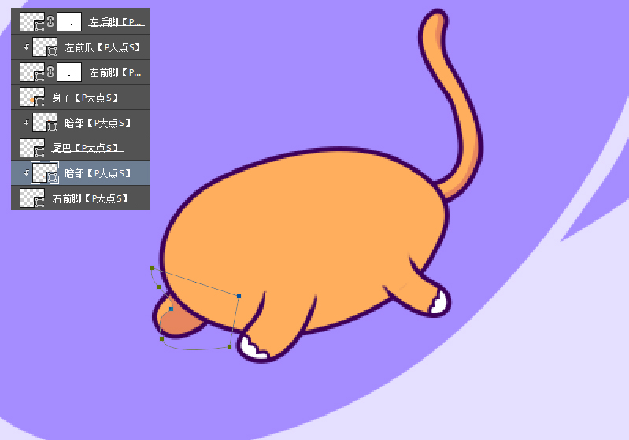Select the 身子 layer by its name

[84, 98]
